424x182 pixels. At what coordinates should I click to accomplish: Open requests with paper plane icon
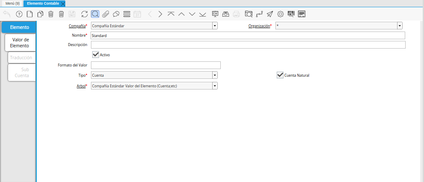270,14
